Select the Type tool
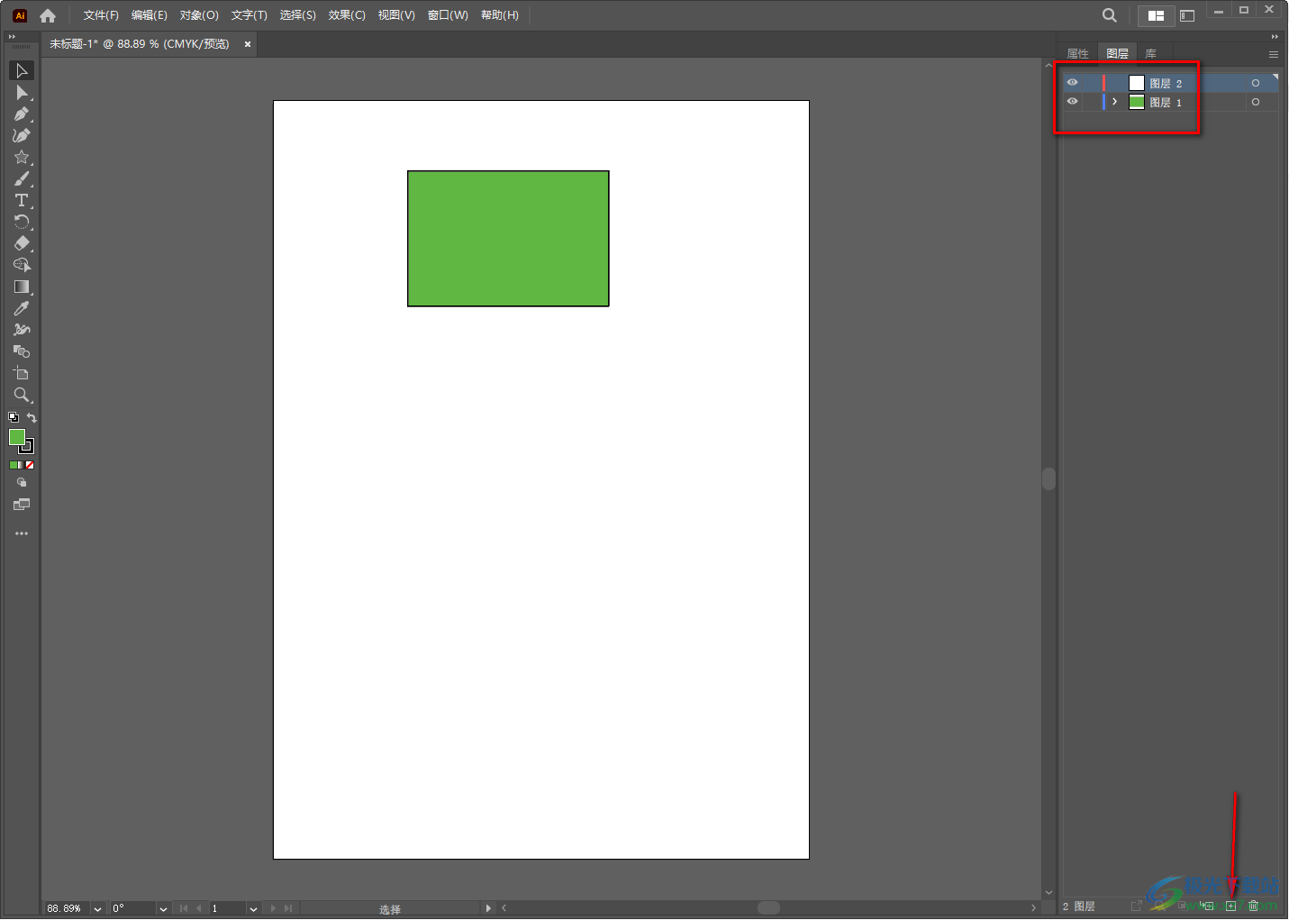The width and height of the screenshot is (1289, 920). click(22, 200)
